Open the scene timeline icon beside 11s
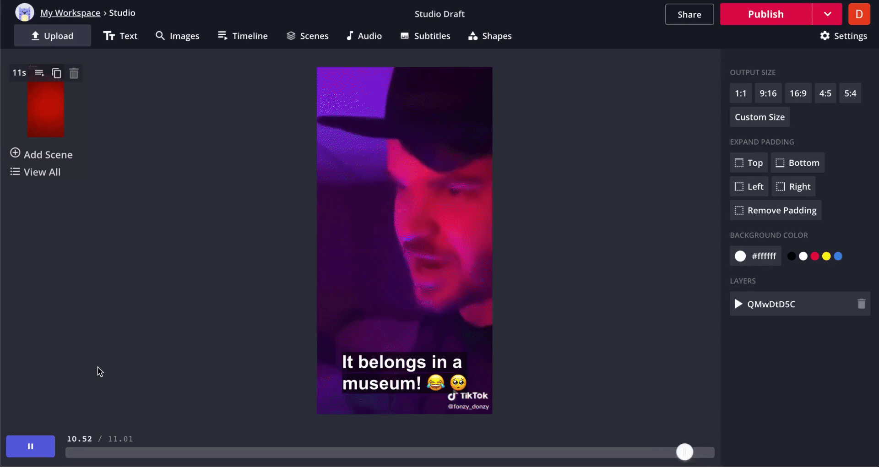Screen dimensions: 879x468 coord(39,73)
